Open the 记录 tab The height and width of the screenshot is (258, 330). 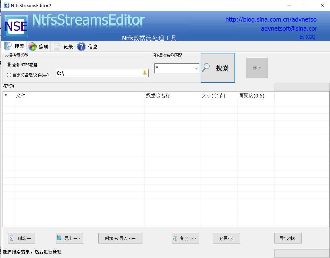click(63, 47)
